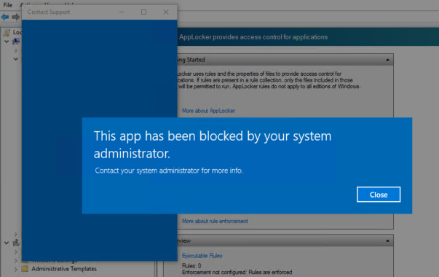Maximize the Contact Support window
The image size is (439, 277).
143,12
